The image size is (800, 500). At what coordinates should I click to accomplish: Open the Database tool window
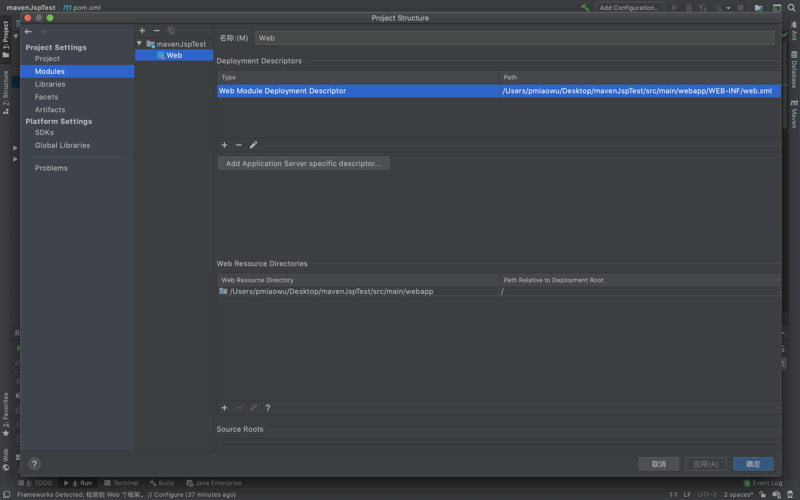pyautogui.click(x=794, y=70)
